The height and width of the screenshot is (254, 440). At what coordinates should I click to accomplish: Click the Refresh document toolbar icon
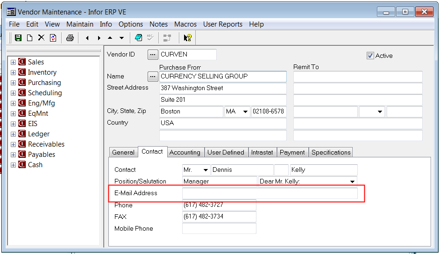coord(53,38)
